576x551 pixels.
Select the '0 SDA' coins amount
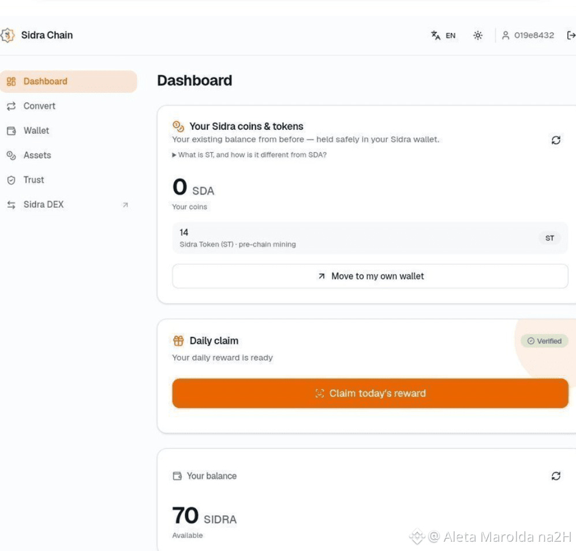pos(193,188)
